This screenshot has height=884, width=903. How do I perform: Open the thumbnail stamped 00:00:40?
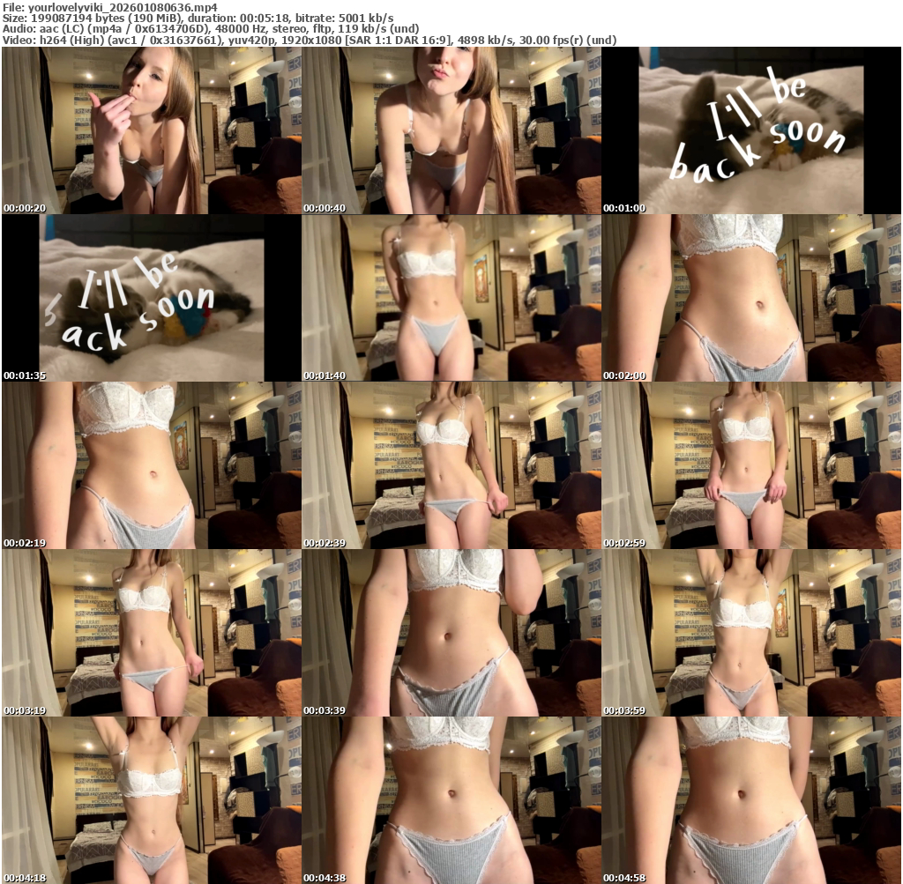(x=451, y=130)
